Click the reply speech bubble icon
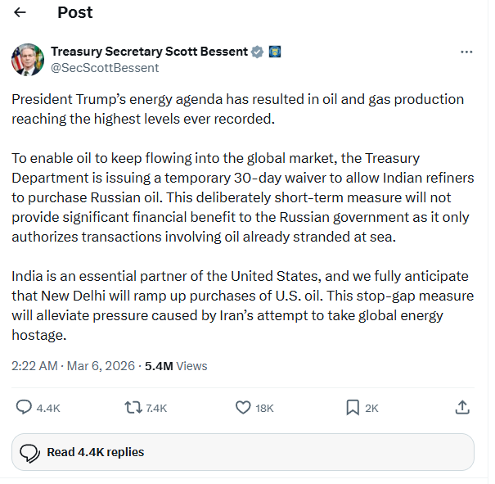The width and height of the screenshot is (495, 484). 24,407
